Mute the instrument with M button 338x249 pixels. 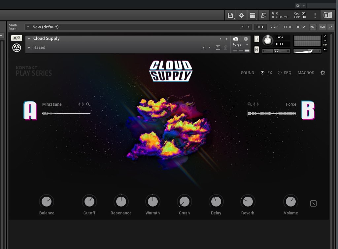click(x=257, y=49)
